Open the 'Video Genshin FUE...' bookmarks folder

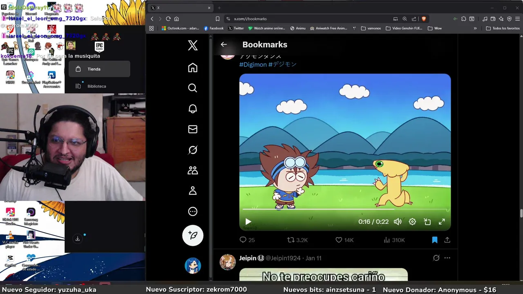(x=405, y=28)
